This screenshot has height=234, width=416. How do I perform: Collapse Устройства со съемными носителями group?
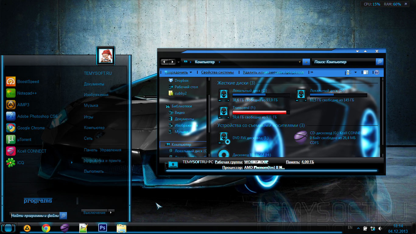[215, 126]
